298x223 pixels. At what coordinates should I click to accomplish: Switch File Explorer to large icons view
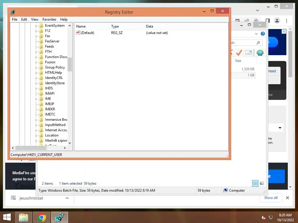[x=262, y=184]
